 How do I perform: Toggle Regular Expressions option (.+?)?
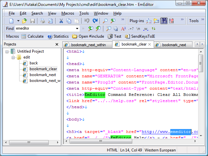click(x=131, y=29)
